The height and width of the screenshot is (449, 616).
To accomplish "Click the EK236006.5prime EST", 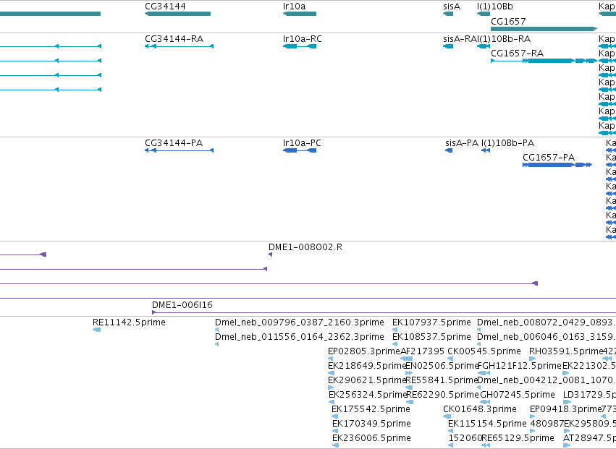I will pyautogui.click(x=335, y=446).
